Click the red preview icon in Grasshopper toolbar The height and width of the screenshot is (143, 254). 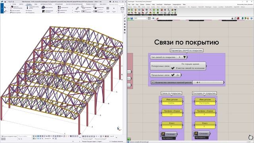coord(238,18)
